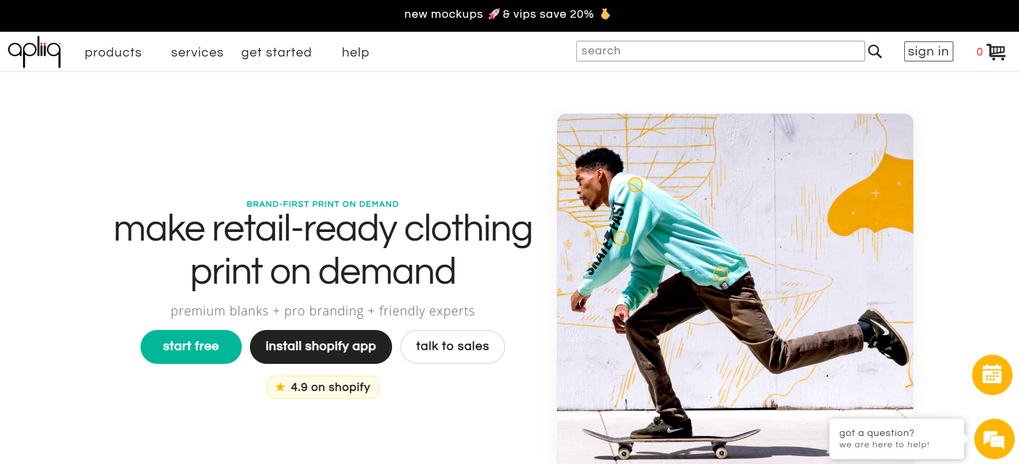Image resolution: width=1019 pixels, height=464 pixels.
Task: Expand the help menu
Action: tap(355, 52)
